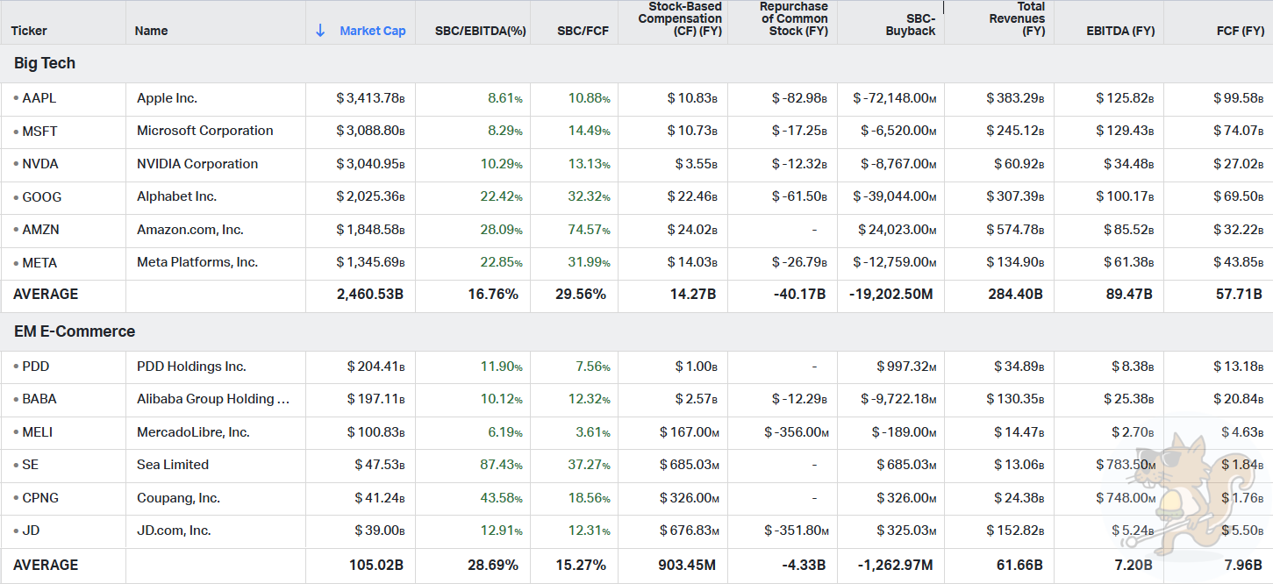
Task: Click Apple's $99.58B FCF value
Action: [1239, 98]
